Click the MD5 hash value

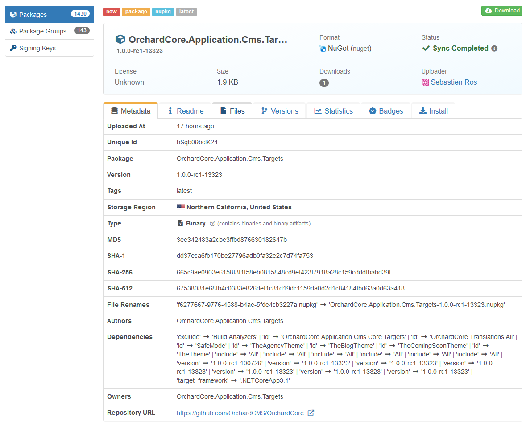click(x=232, y=240)
